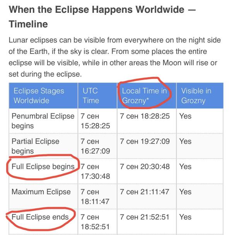Click local time 21:52:51 cell
Image resolution: width=232 pixels, height=235 pixels.
[x=144, y=217]
